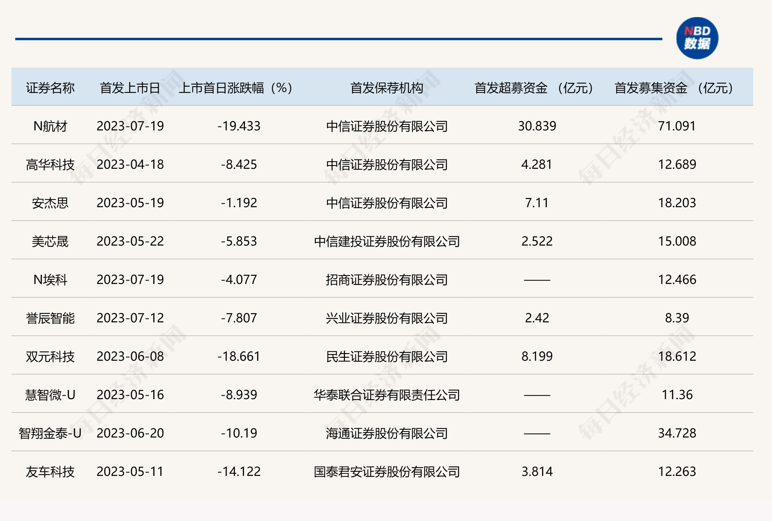
Task: Select the 友车科技 stock name
Action: click(x=50, y=472)
